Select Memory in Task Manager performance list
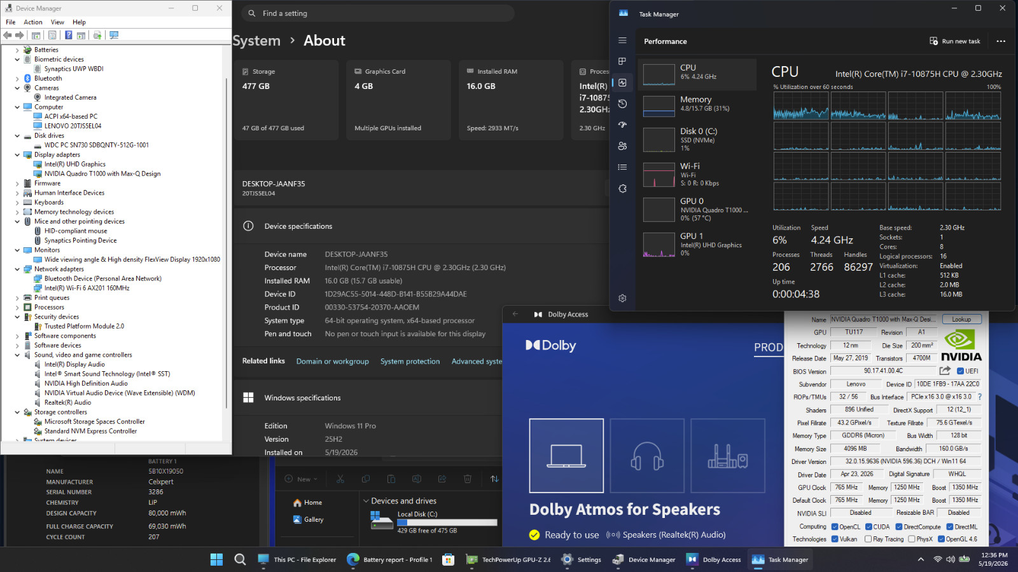Image resolution: width=1018 pixels, height=572 pixels. coord(697,106)
